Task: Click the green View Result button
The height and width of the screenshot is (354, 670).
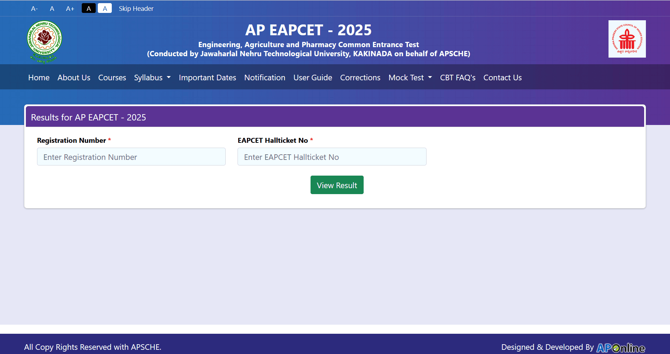Action: [x=337, y=185]
